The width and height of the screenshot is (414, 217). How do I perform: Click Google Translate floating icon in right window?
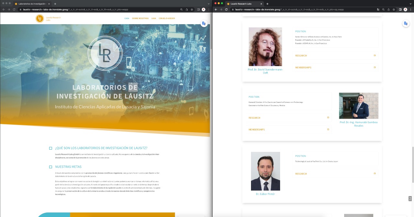click(x=406, y=24)
